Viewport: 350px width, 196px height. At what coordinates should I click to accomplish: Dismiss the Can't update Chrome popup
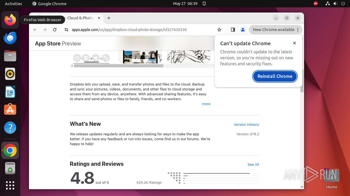point(294,43)
